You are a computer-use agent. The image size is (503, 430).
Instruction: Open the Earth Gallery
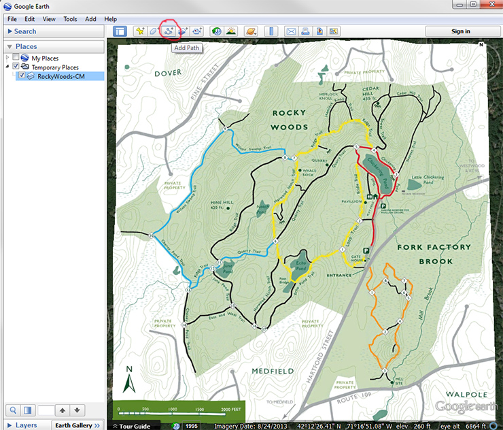76,425
